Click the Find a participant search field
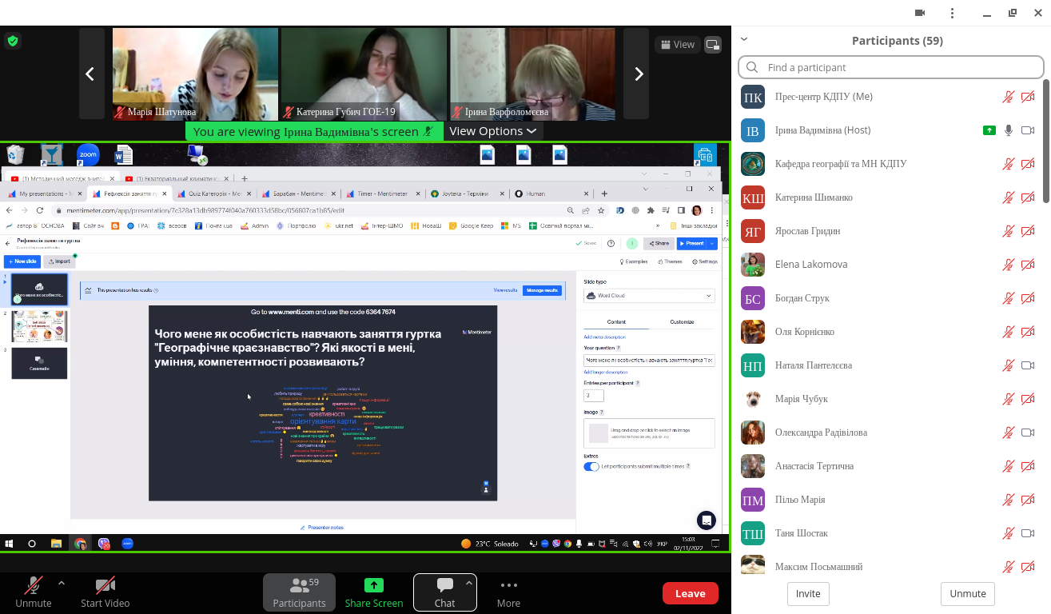The image size is (1051, 614). pos(890,67)
